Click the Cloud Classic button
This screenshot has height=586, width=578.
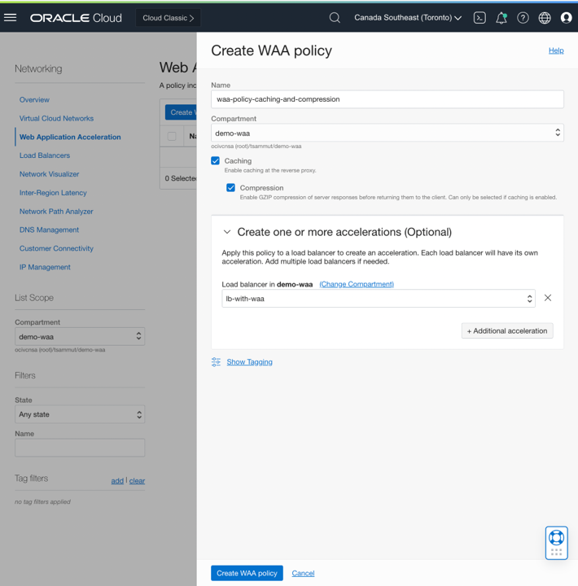click(168, 18)
